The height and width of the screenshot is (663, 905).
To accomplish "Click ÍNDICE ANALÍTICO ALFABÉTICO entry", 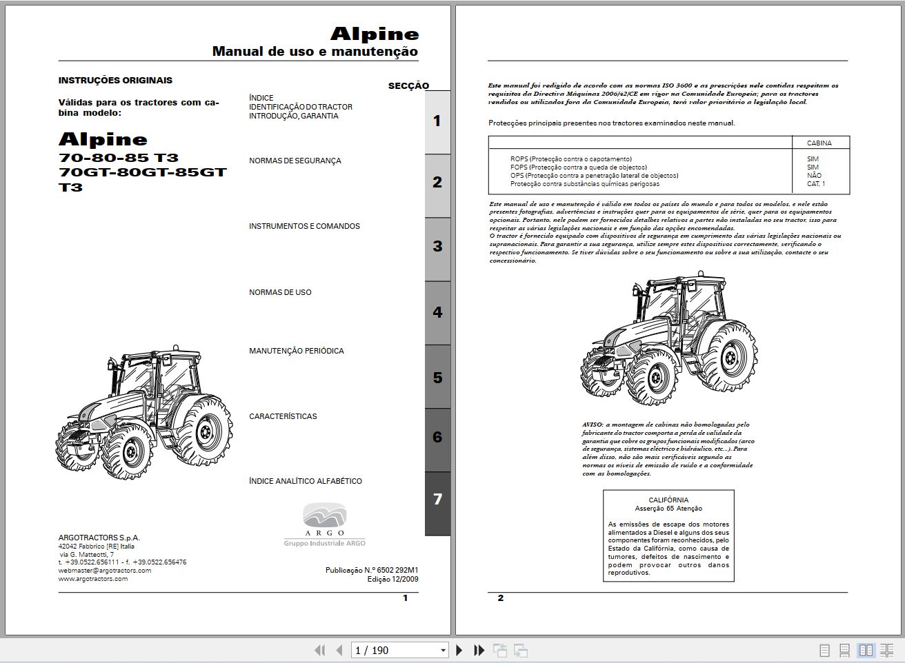I will point(306,481).
